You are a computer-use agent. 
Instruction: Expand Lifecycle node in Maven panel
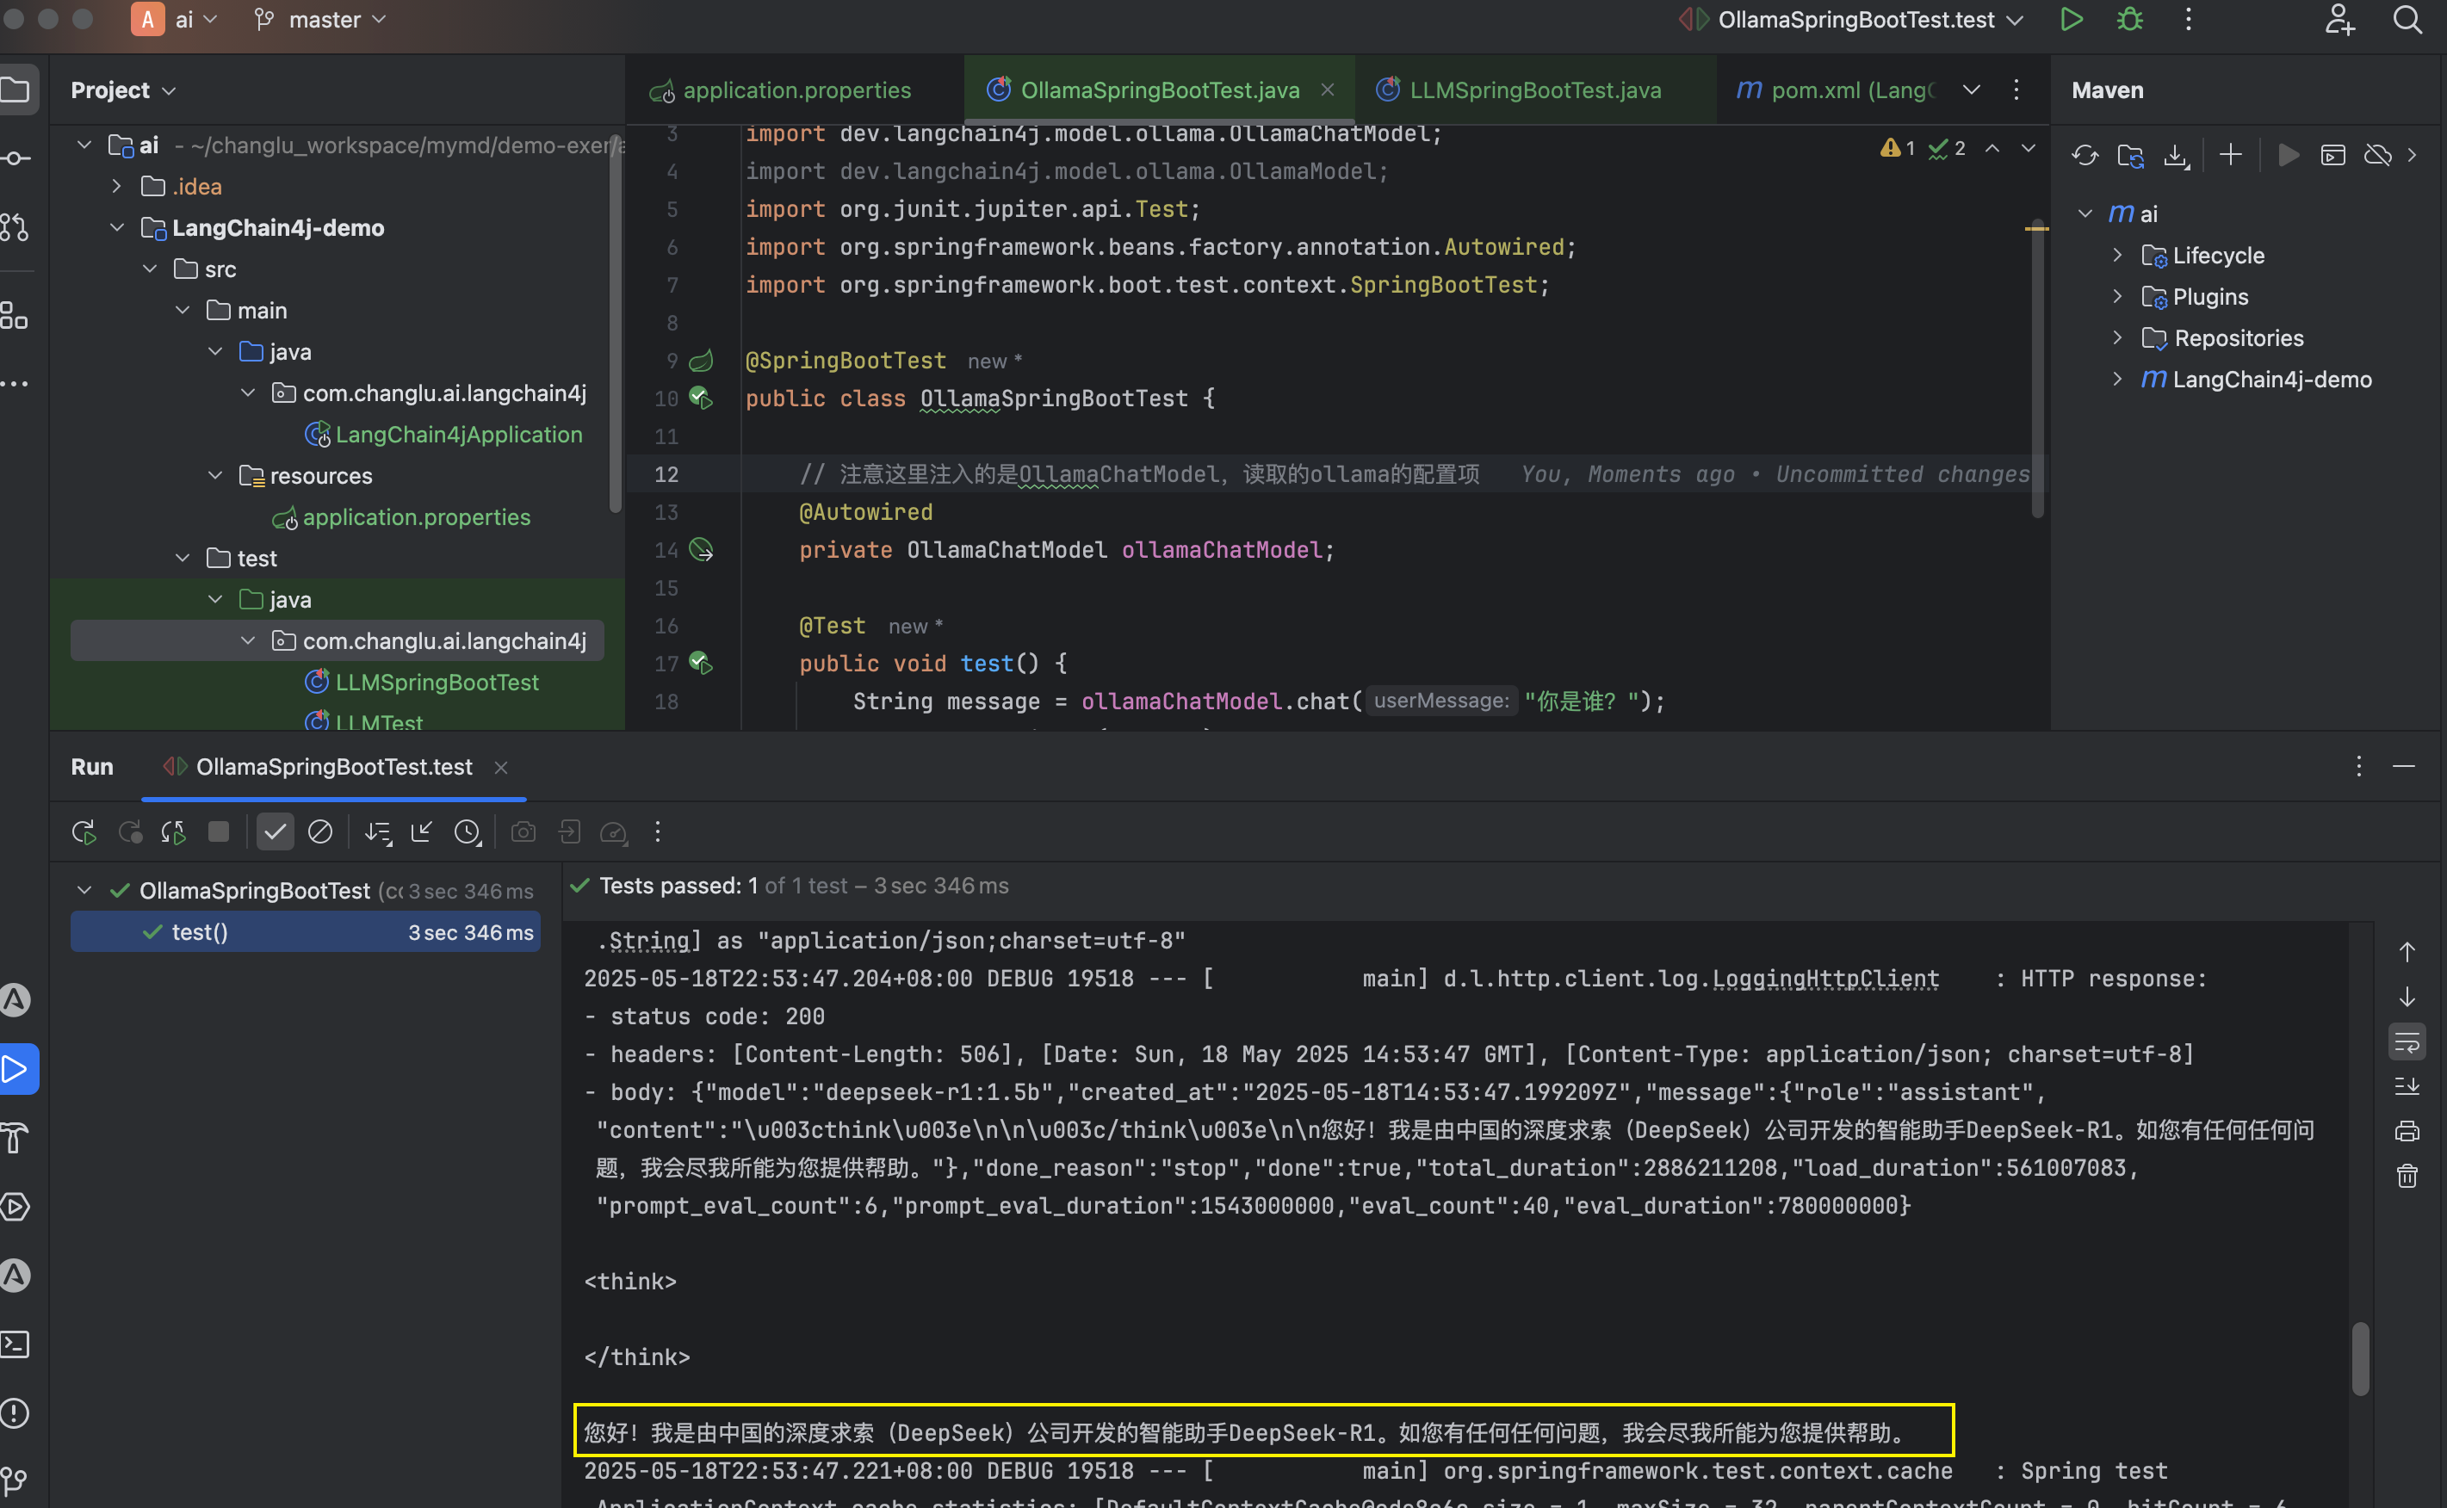point(2117,256)
